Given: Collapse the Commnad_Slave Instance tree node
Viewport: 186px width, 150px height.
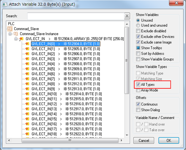Looking at the screenshot, I should pos(10,34).
